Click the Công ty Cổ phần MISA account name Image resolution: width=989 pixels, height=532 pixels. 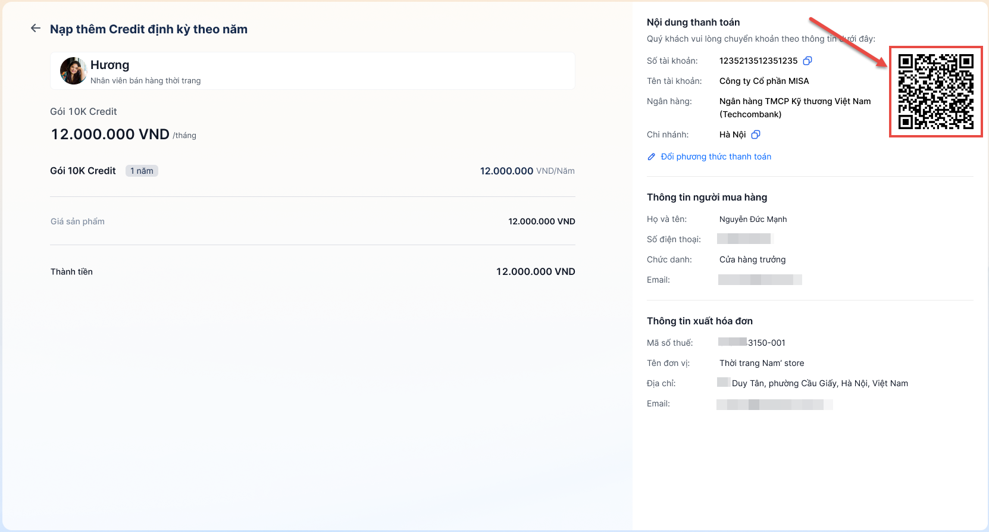pyautogui.click(x=764, y=81)
